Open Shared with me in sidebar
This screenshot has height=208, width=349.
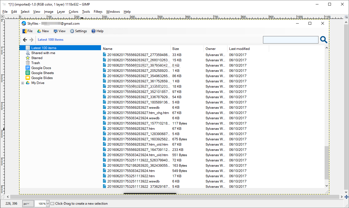point(43,53)
